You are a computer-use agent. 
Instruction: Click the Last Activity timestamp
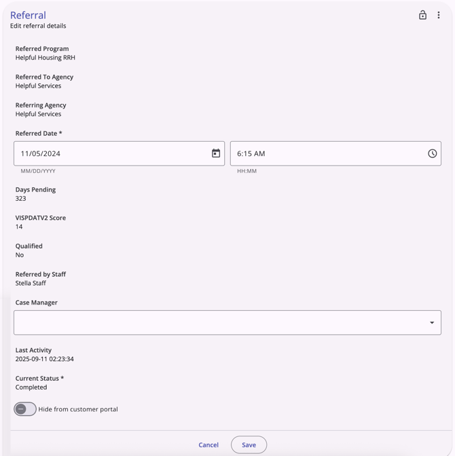pyautogui.click(x=45, y=359)
